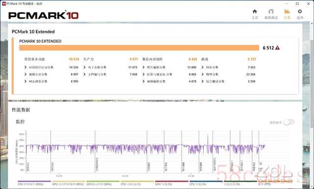The height and width of the screenshot is (189, 314).
Task: Click the Essentials score 10 514 heading
Action: 52,59
